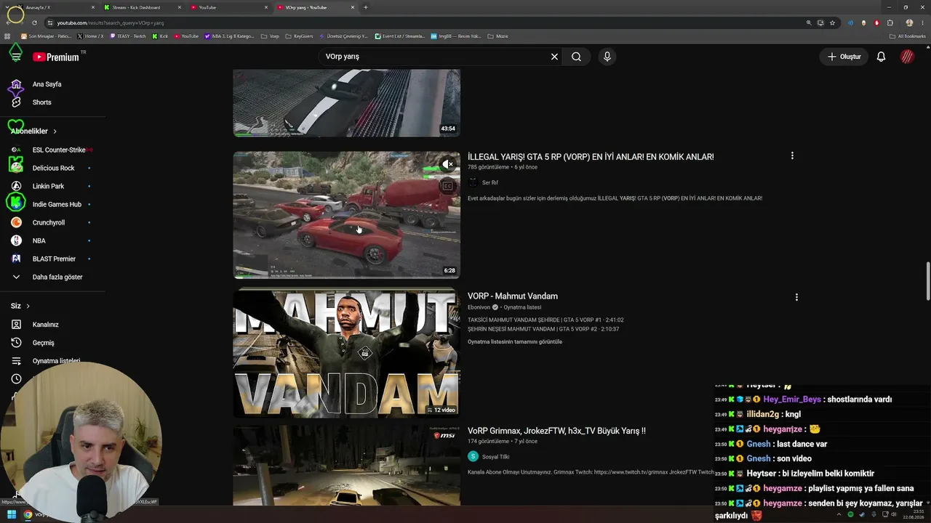Expand the Siz section arrow
Image resolution: width=931 pixels, height=523 pixels.
[x=28, y=307]
